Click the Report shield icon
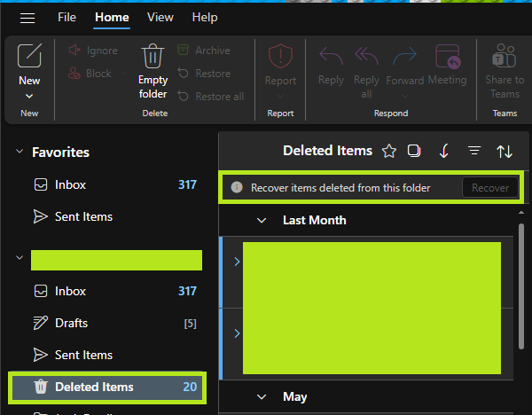The height and width of the screenshot is (415, 532). (x=280, y=56)
